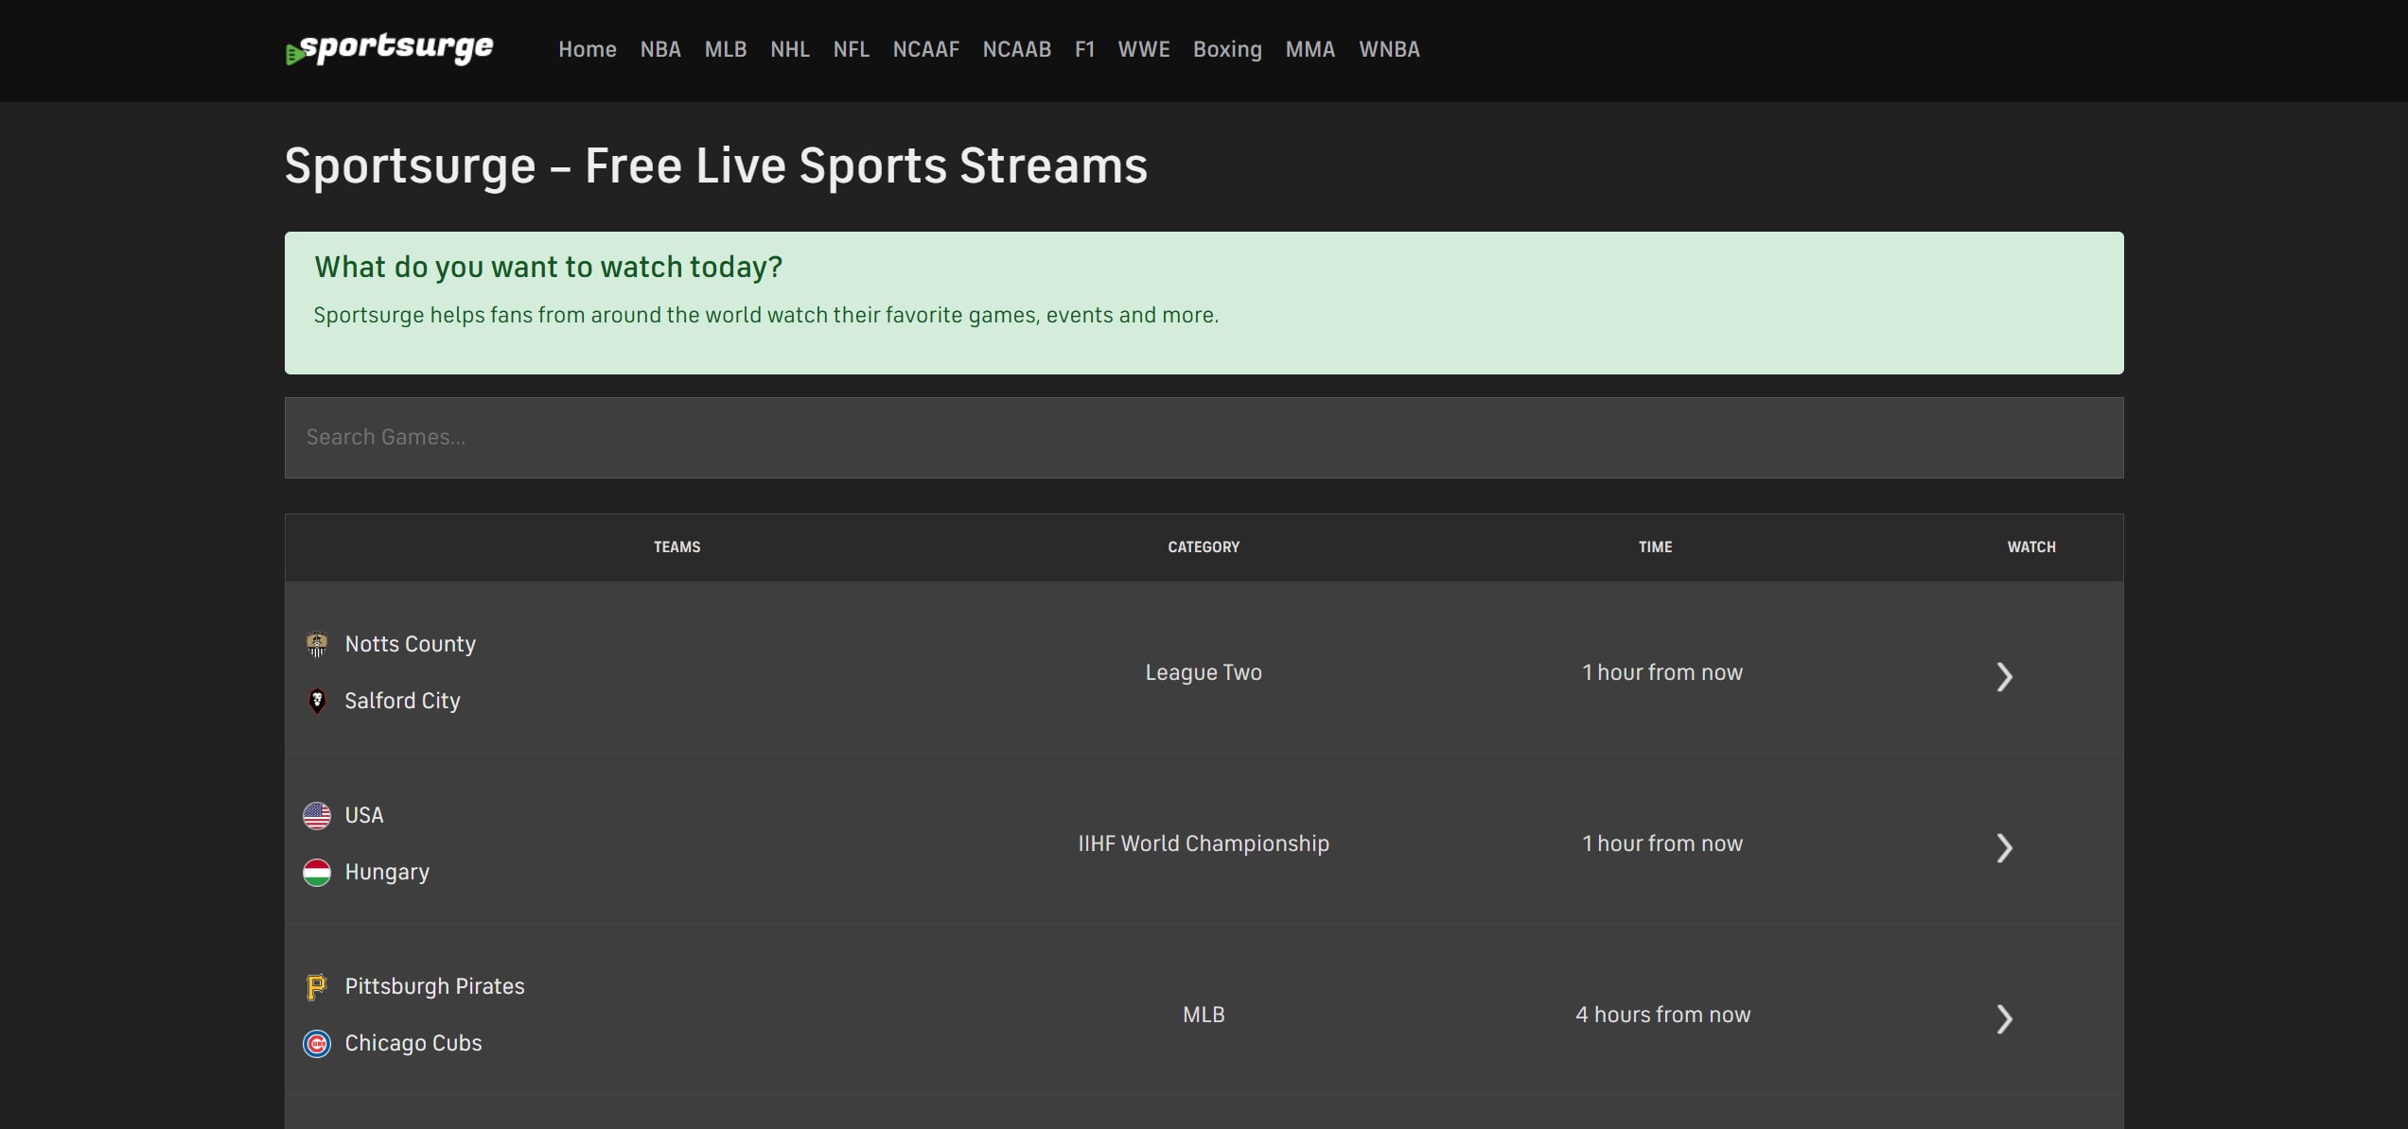
Task: Click the Sportsurge logo
Action: click(389, 49)
